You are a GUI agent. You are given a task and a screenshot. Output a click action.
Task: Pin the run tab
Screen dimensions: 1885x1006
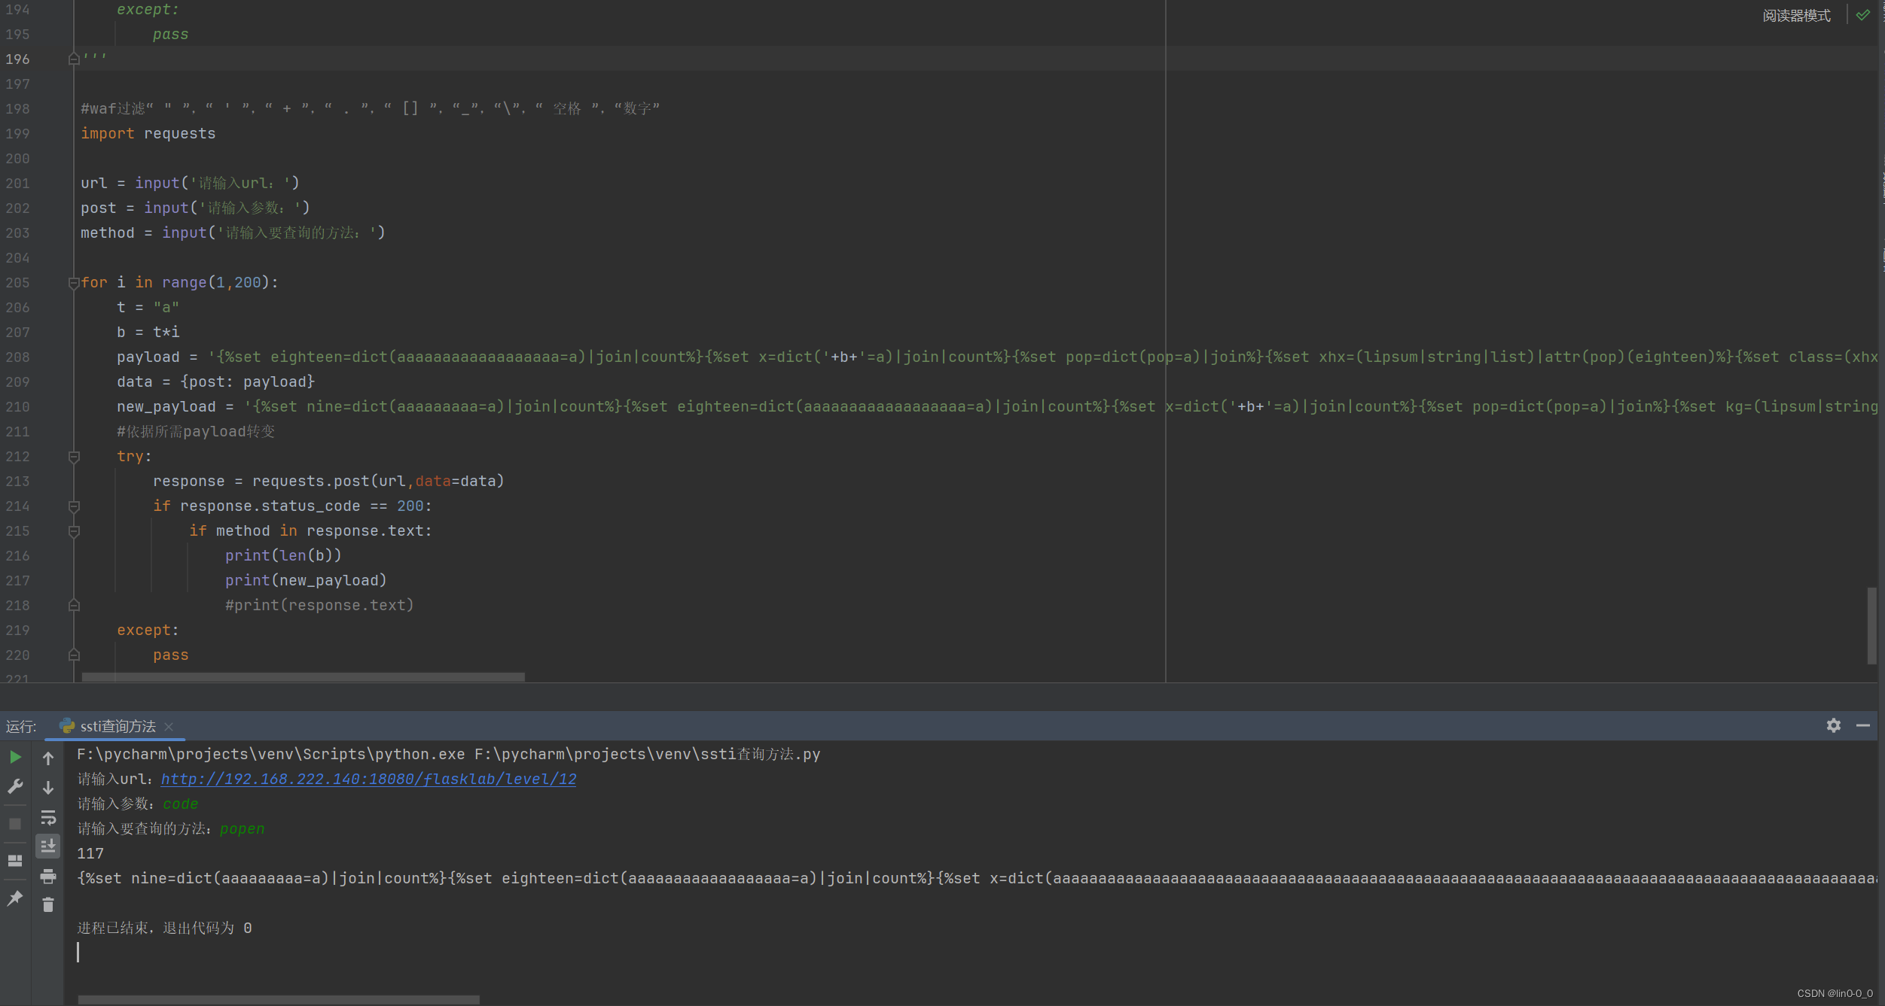pyautogui.click(x=15, y=898)
